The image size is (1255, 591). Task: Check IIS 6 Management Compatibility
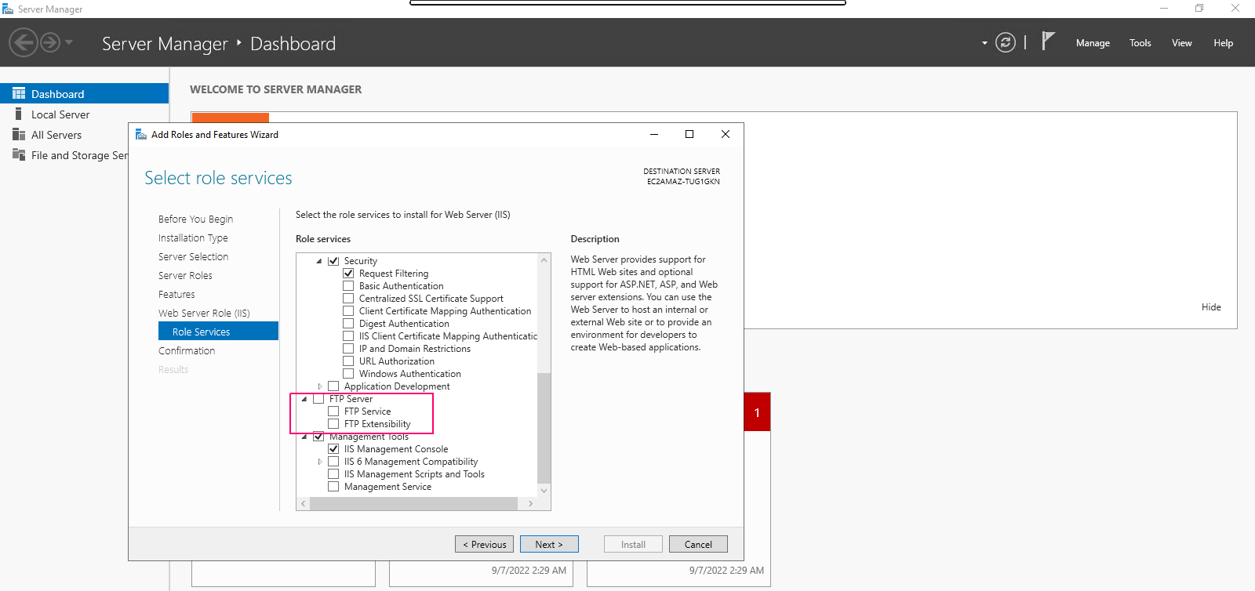[333, 462]
